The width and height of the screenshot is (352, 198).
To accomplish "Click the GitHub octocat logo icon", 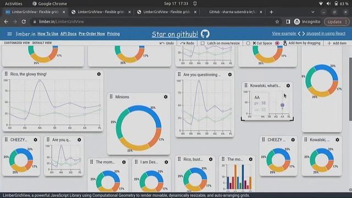I will click(205, 34).
